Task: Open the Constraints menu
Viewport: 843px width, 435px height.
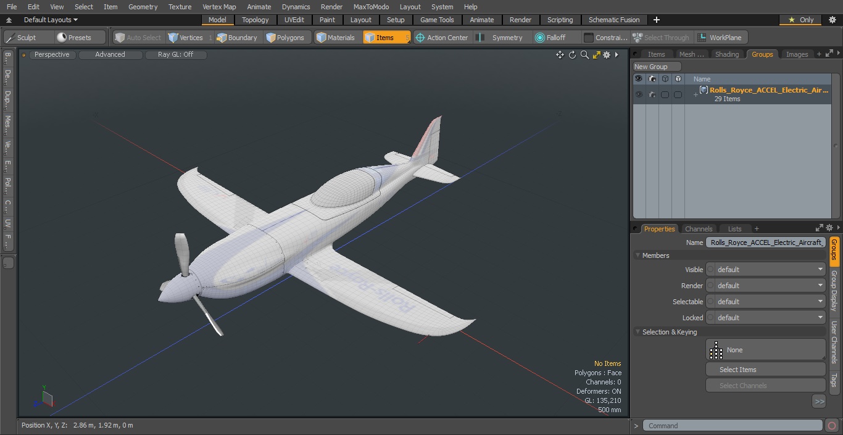Action: coord(606,38)
